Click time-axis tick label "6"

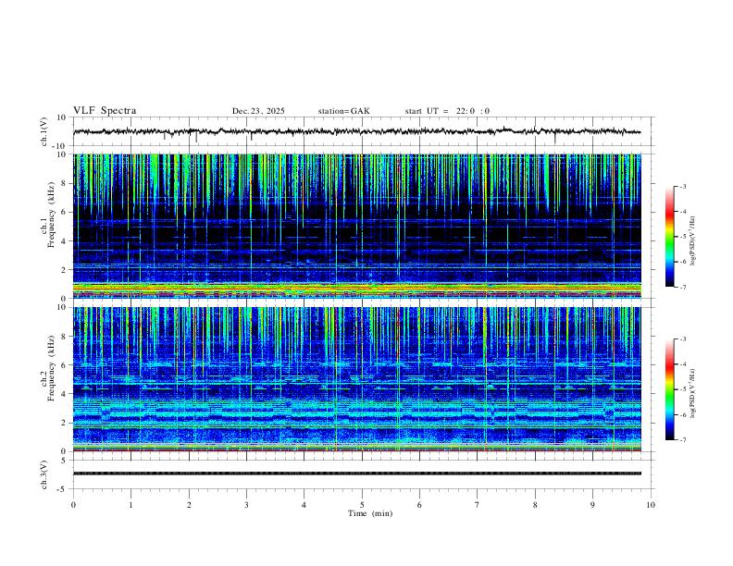[x=419, y=505]
